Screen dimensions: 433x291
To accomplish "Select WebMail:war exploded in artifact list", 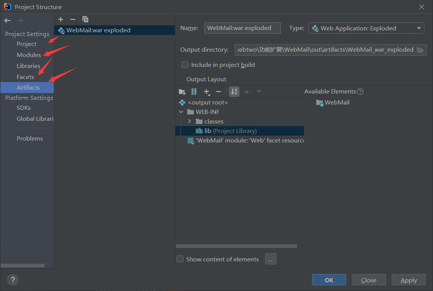I will 115,30.
